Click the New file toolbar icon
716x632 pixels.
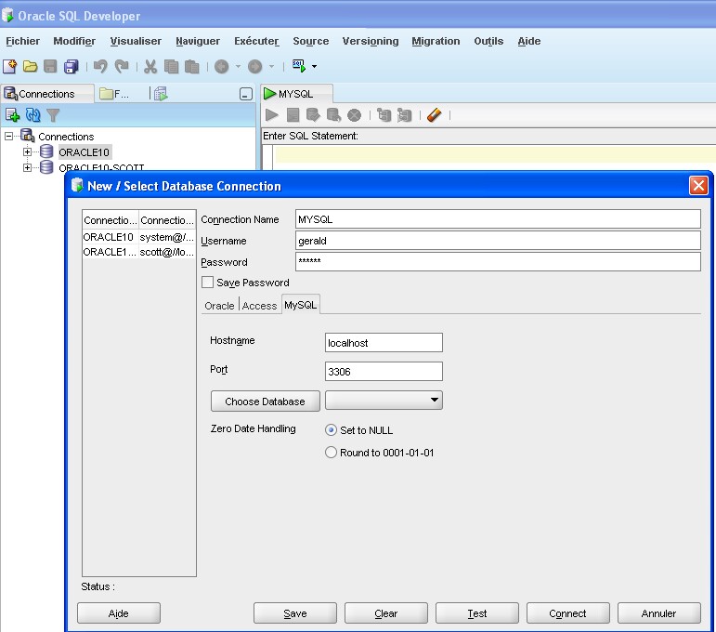pos(9,66)
